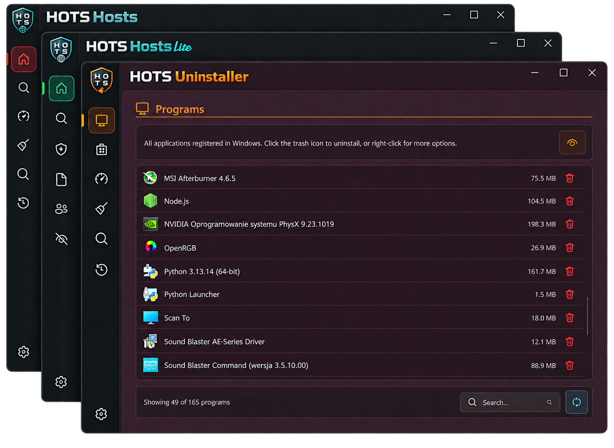The width and height of the screenshot is (614, 448).
Task: Remove Scan To via its trash icon
Action: 570,318
